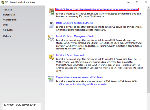150x110 pixels.
Task: Show the Resources section
Action: (8, 30)
